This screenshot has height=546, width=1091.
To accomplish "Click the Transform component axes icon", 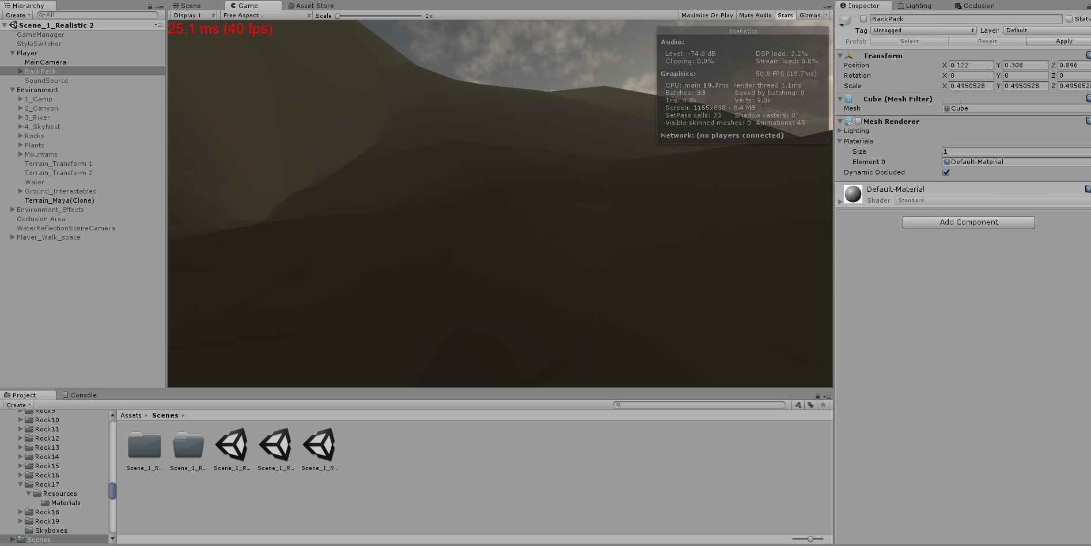I will (x=848, y=56).
